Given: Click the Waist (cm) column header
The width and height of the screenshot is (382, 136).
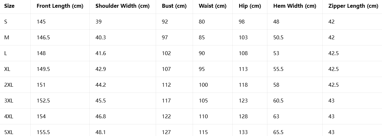Looking at the screenshot, I should [212, 6].
